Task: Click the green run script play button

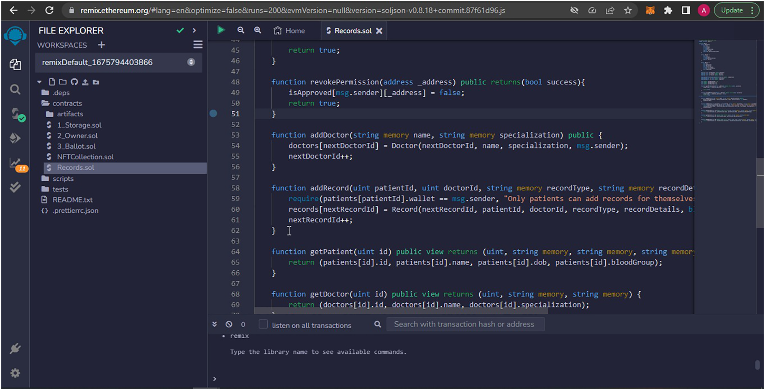Action: click(x=221, y=30)
